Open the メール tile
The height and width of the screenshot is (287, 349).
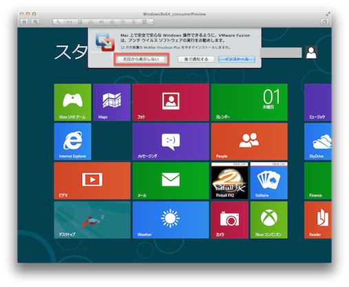click(x=171, y=181)
